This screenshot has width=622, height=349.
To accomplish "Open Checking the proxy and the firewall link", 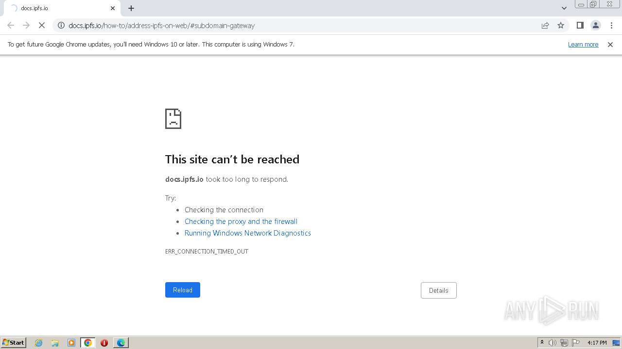I will [241, 221].
